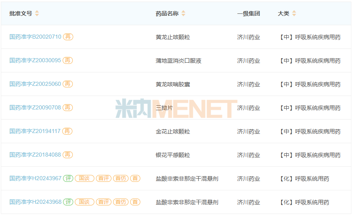Click the 国谈 badge in the H20243967 row
The width and height of the screenshot is (353, 216).
coord(85,179)
